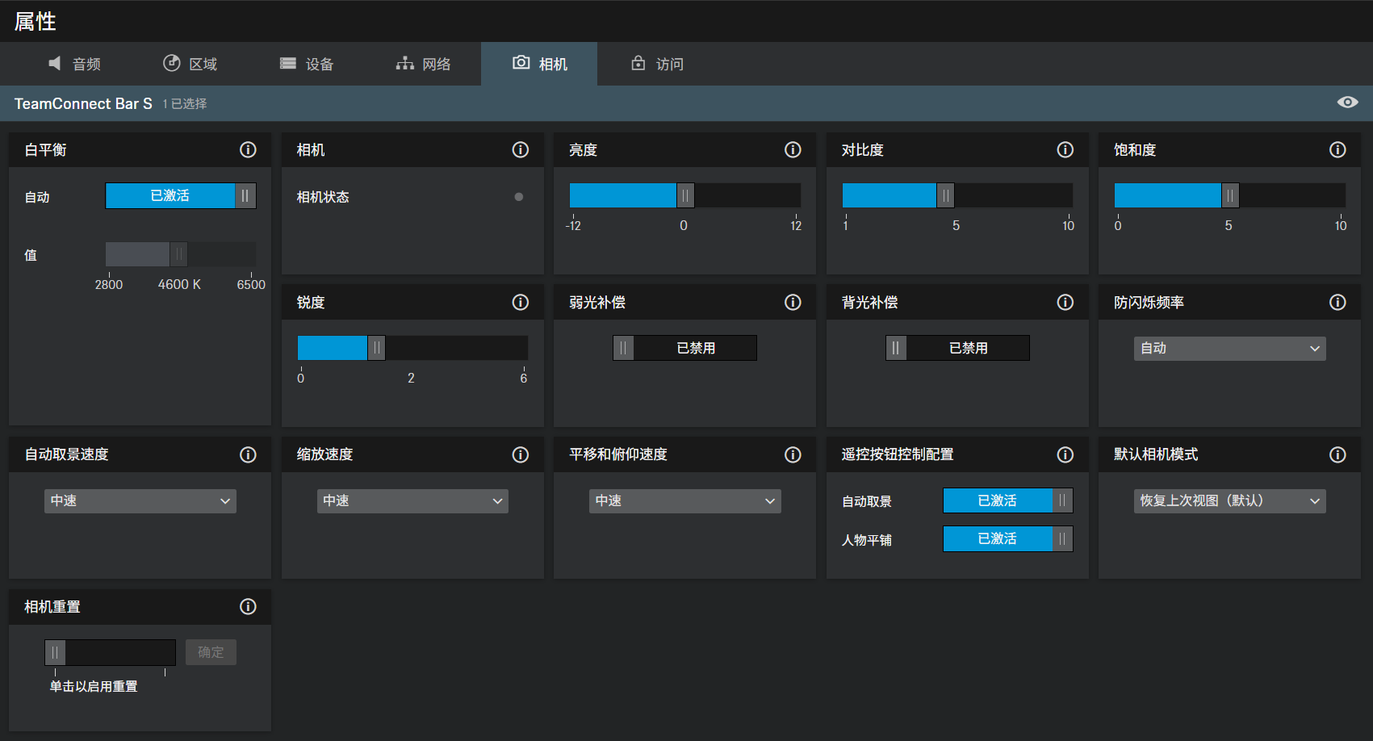This screenshot has height=741, width=1373.
Task: Expand the 默认相机模式 dropdown
Action: pos(1229,501)
